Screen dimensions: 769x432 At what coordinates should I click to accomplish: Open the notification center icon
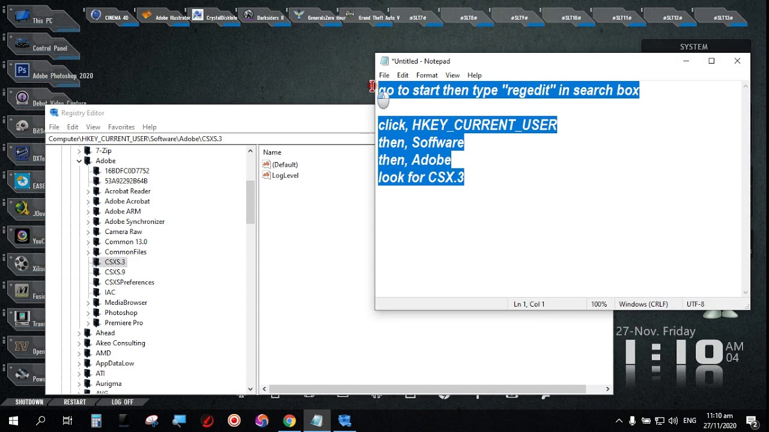(x=751, y=421)
